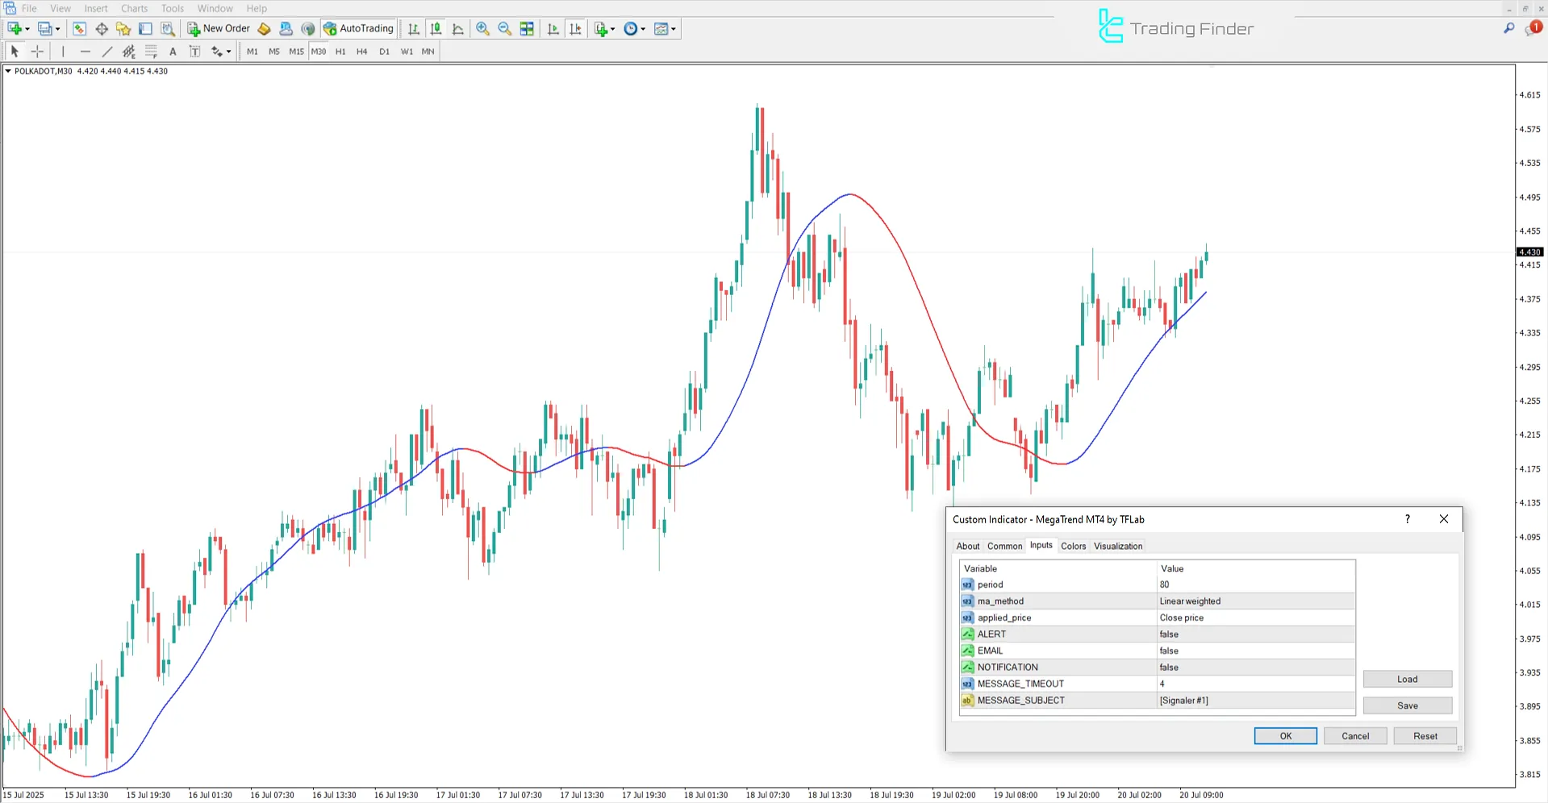Toggle chart auto scroll
This screenshot has width=1548, height=803.
(x=553, y=28)
